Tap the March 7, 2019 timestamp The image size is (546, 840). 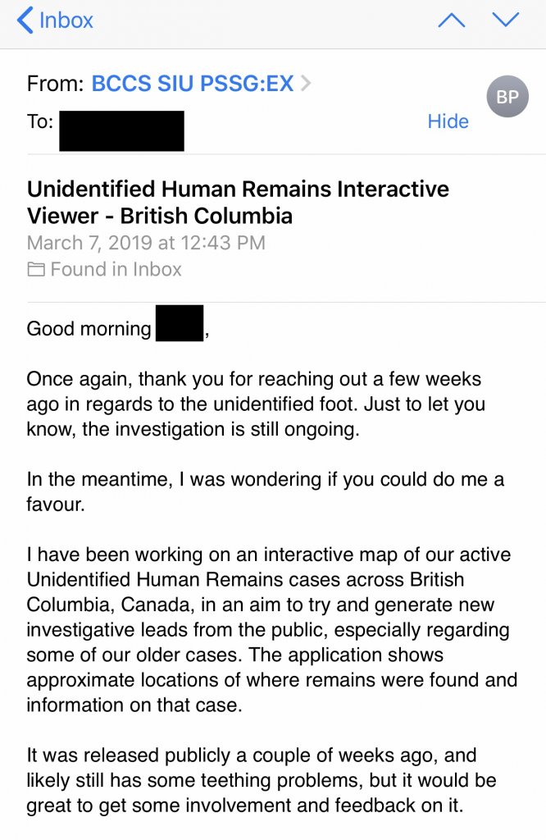click(x=146, y=243)
